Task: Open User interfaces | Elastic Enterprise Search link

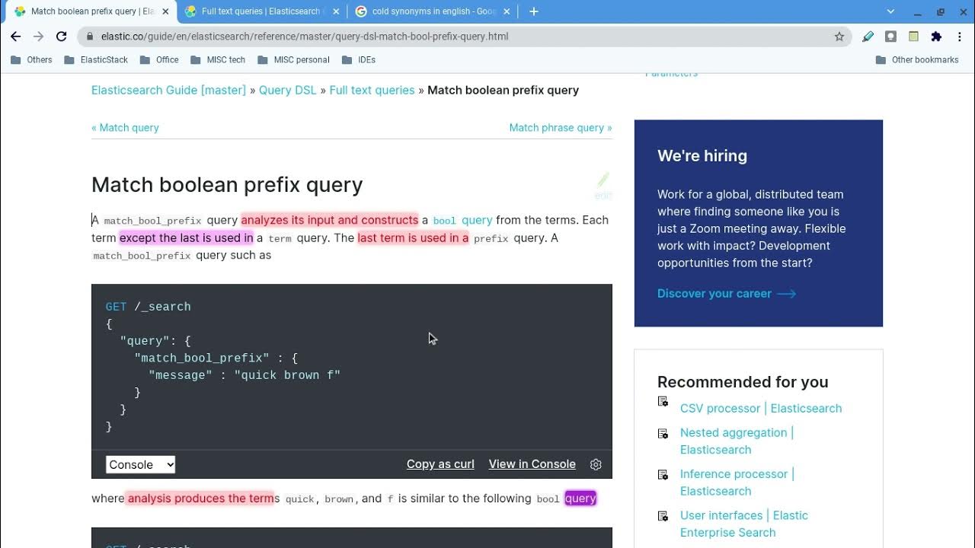Action: click(744, 524)
